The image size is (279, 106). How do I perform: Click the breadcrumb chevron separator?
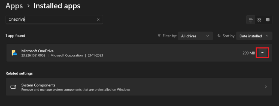pos(28,6)
